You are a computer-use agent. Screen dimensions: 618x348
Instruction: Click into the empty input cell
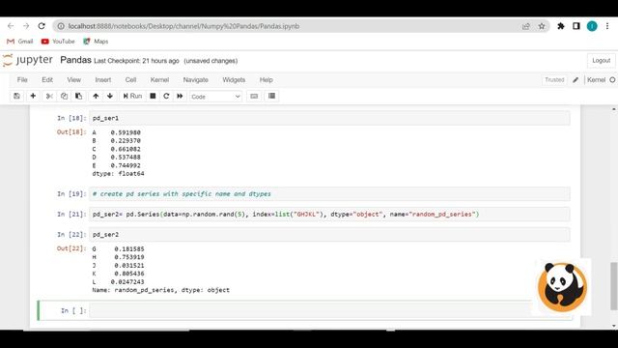pyautogui.click(x=311, y=310)
